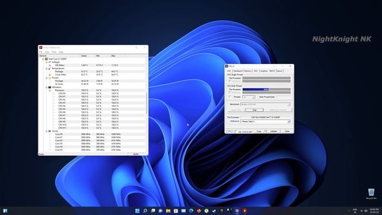The width and height of the screenshot is (382, 215).
Task: Show hidden system tray icons
Action: click(x=349, y=211)
